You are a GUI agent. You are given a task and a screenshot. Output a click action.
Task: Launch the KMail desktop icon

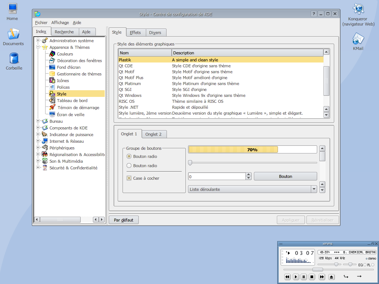(358, 38)
